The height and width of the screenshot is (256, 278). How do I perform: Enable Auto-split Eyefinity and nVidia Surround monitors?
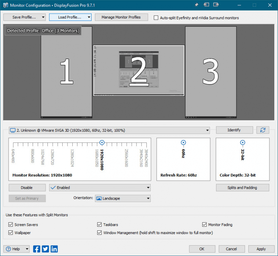coord(156,18)
